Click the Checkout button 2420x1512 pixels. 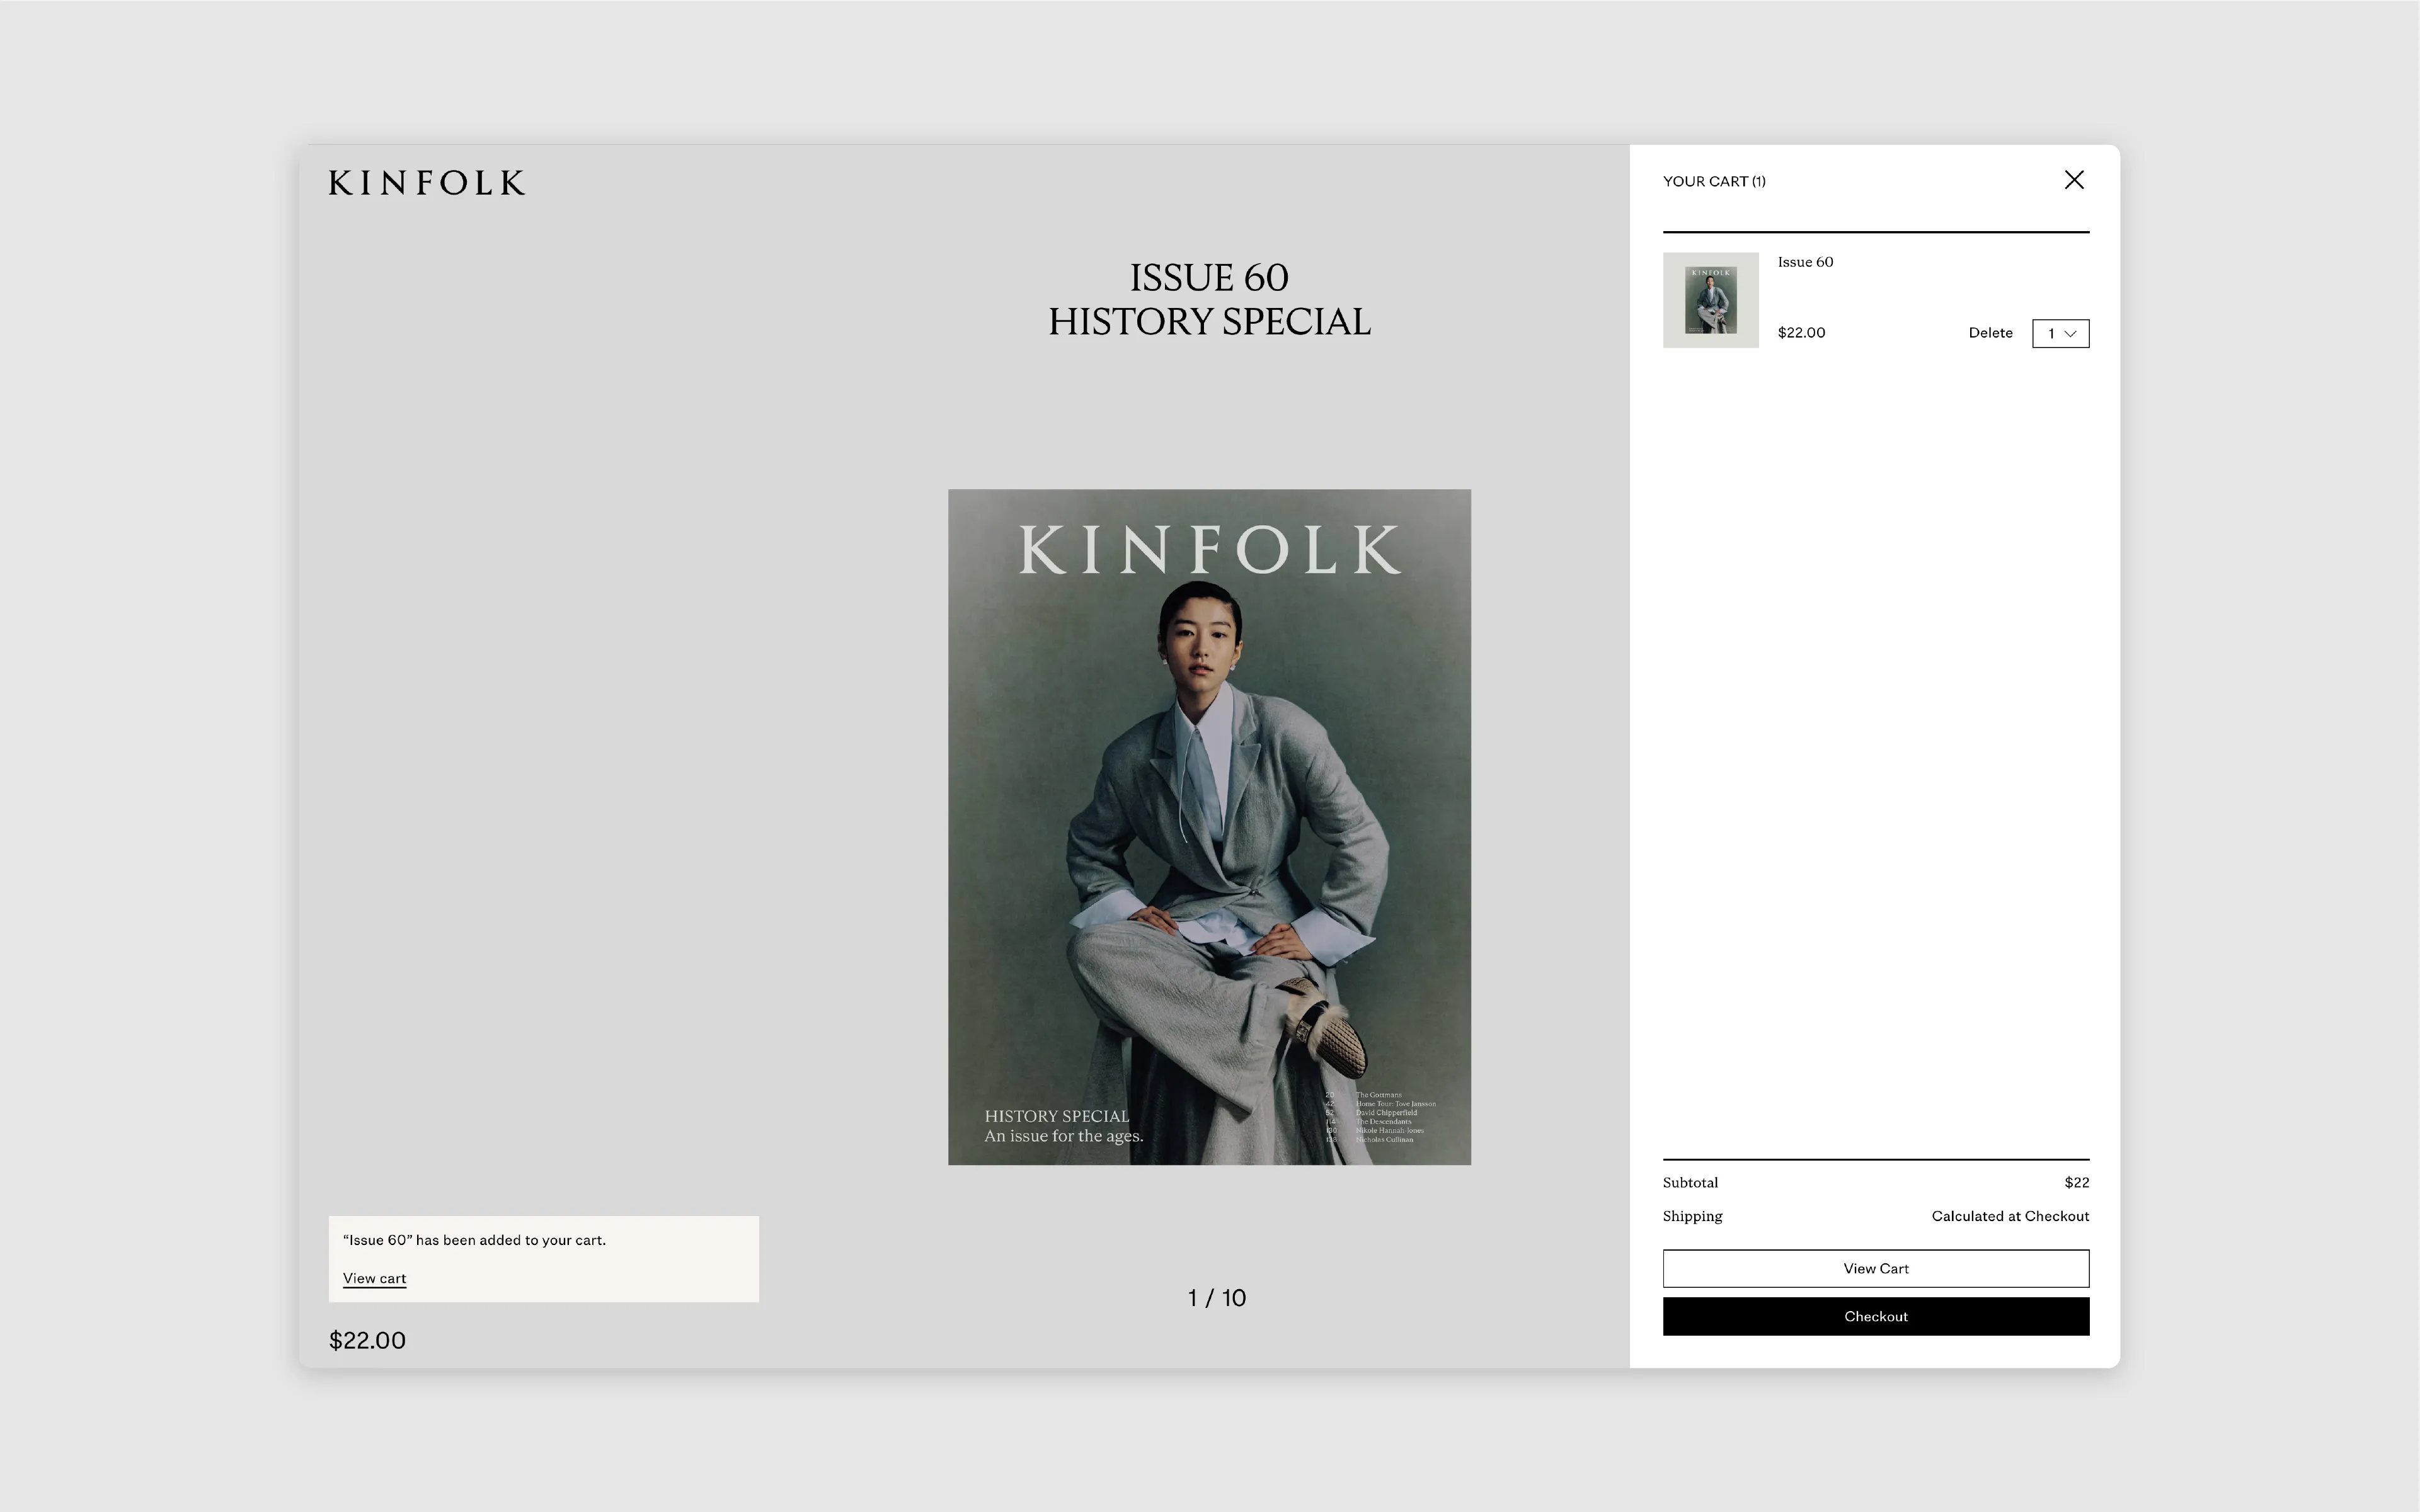(x=1876, y=1316)
